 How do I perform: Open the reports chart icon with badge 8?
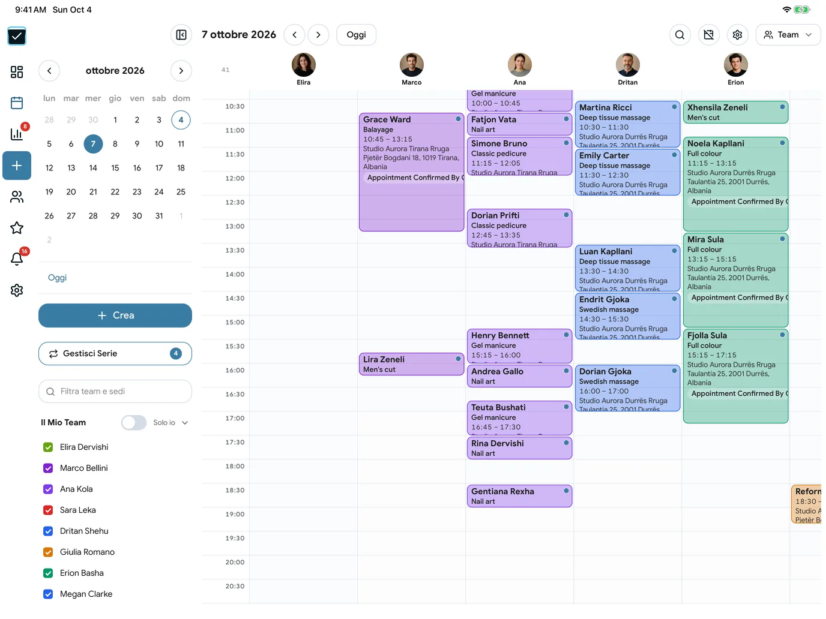17,134
